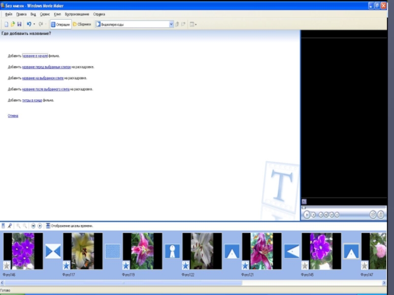The width and height of the screenshot is (394, 295).
Task: Open the Видеопереходы collection combo box
Action: coord(134,24)
